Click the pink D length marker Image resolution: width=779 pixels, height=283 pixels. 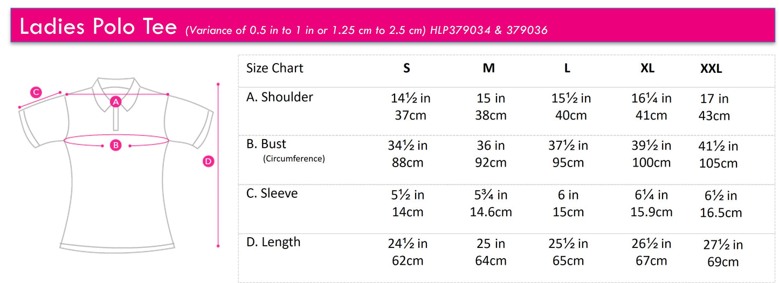click(x=209, y=161)
